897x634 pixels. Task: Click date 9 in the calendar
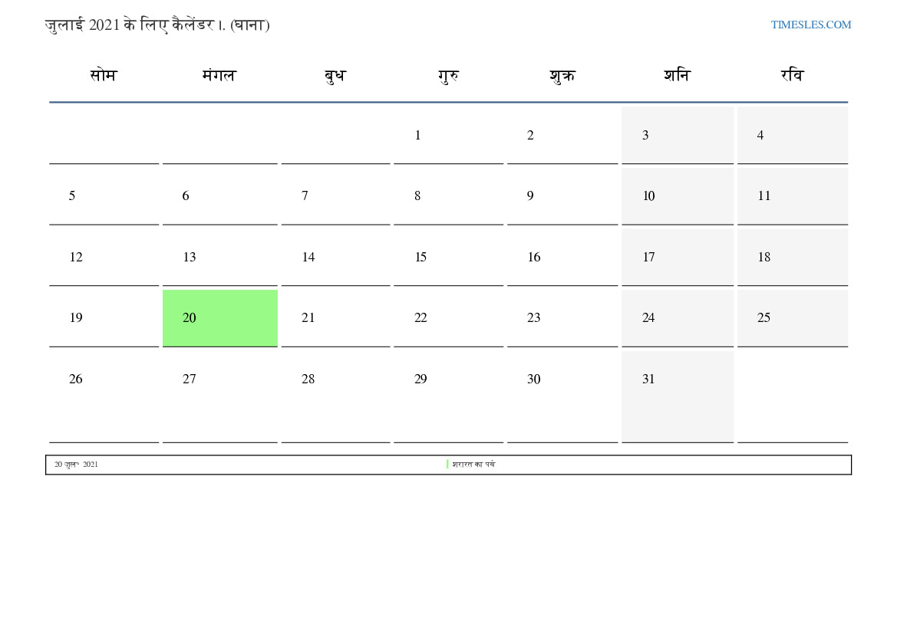tap(562, 196)
